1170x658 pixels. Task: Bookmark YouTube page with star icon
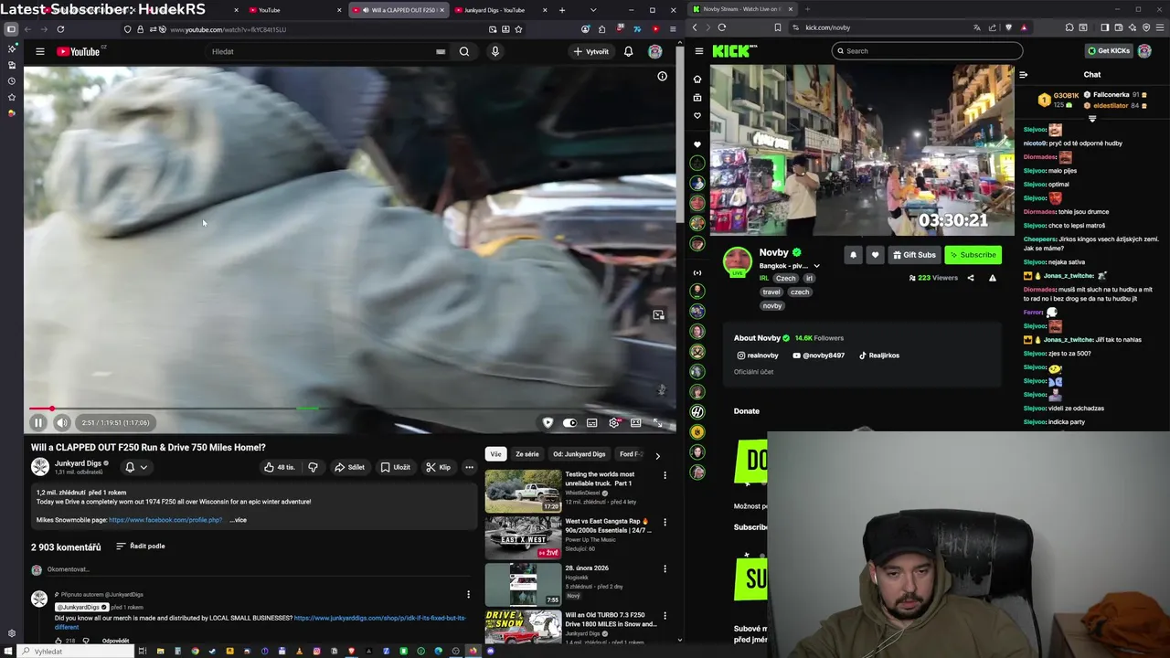click(518, 29)
